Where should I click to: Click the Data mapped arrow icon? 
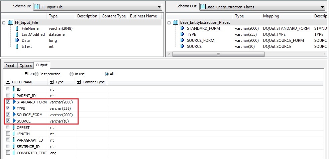point(17,40)
